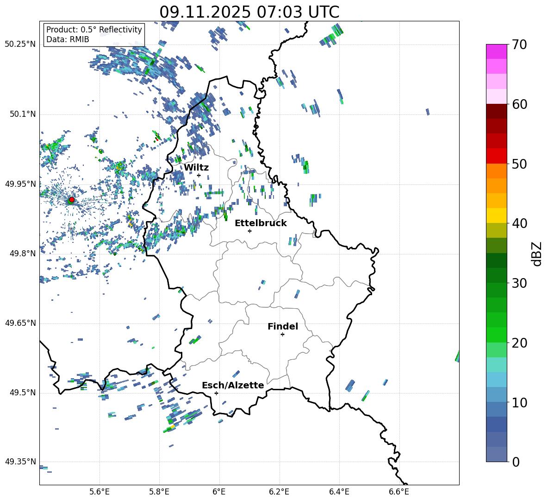Screen dimensions: 548x501
Task: Click the colorbar tick label 30
Action: point(519,283)
